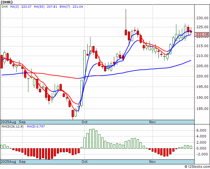The width and height of the screenshot is (210, 169).
Task: Click the 4.000 MACD axis label
Action: point(201,136)
